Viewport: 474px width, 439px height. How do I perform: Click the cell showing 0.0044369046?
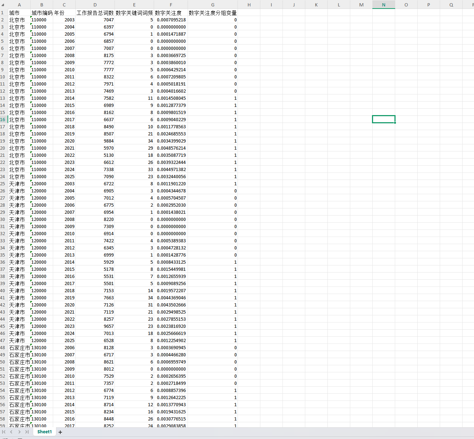171,298
